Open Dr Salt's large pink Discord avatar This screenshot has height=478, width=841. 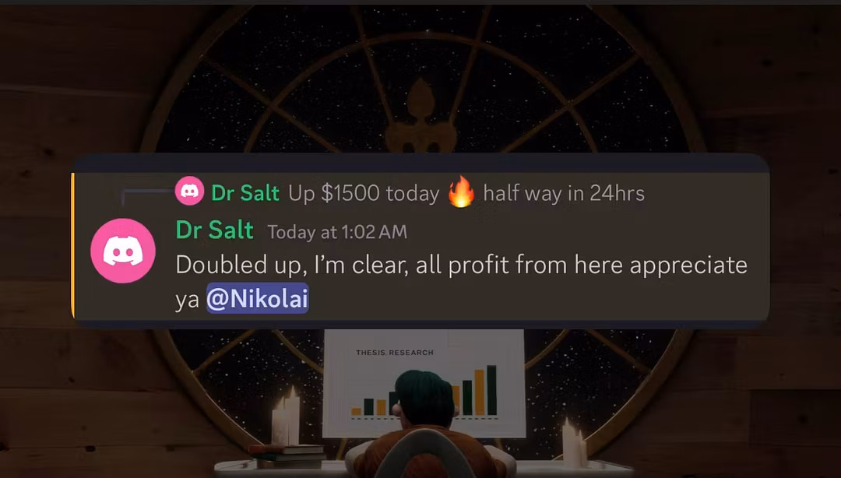point(123,251)
